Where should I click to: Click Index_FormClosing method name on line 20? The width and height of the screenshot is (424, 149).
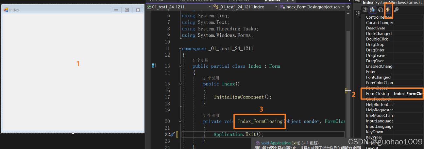point(260,121)
